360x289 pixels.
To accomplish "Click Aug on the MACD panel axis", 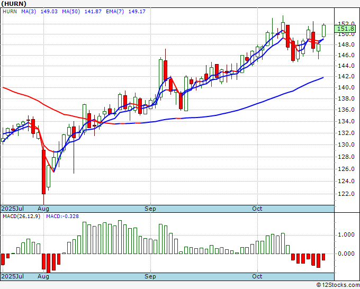I will point(43,277).
